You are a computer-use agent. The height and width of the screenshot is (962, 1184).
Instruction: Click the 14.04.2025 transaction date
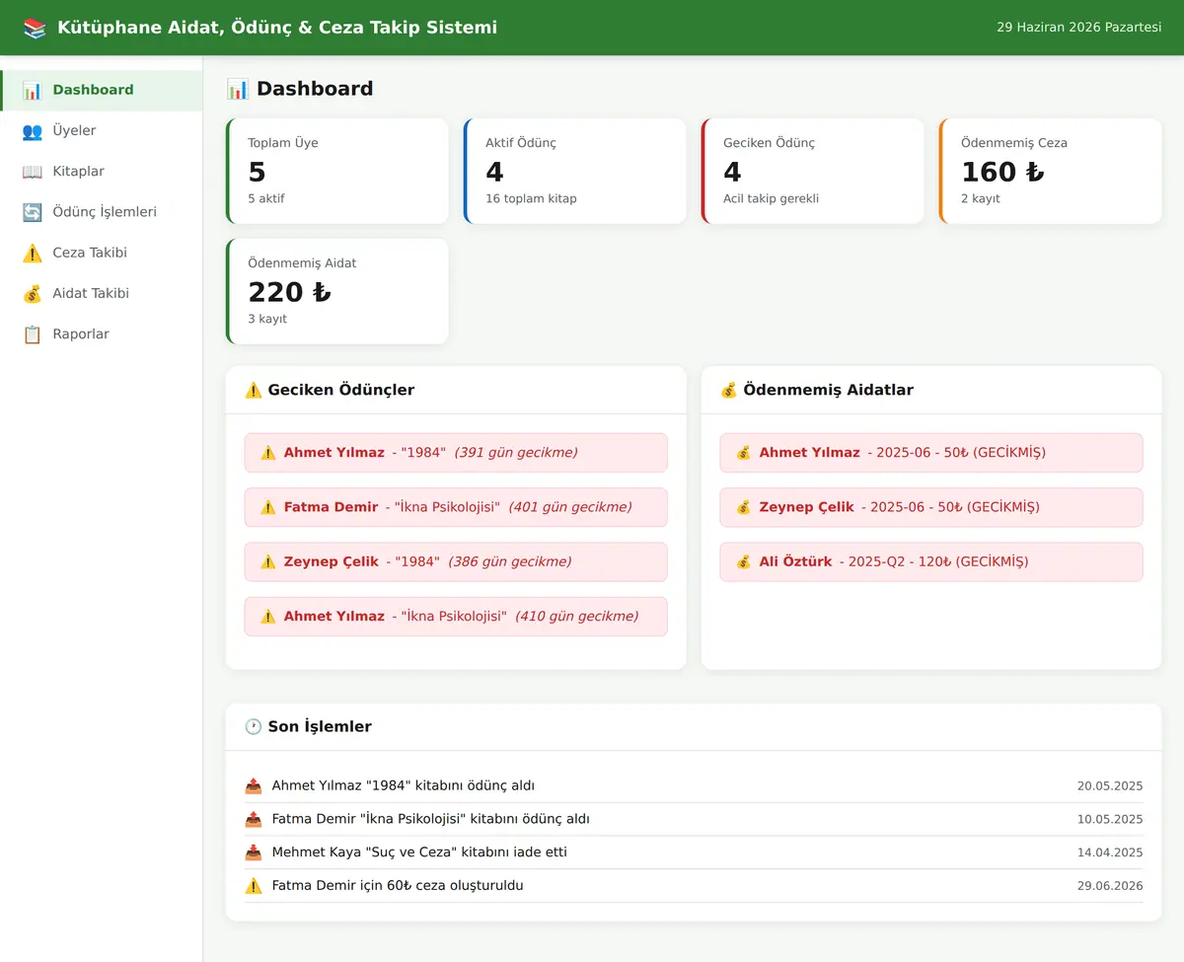tap(1110, 852)
